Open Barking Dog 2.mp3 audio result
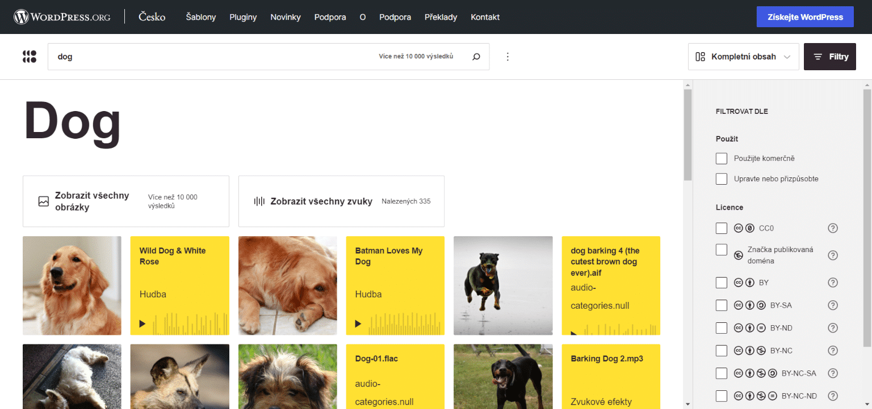872x409 pixels. (x=611, y=376)
